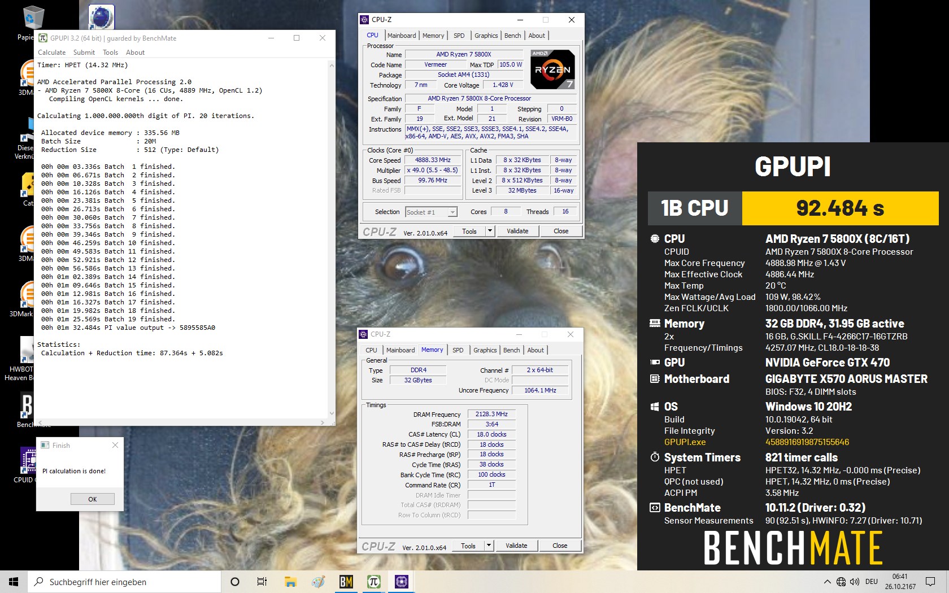949x593 pixels.
Task: Open the paint taskbar icon next to Explorer
Action: 318,582
